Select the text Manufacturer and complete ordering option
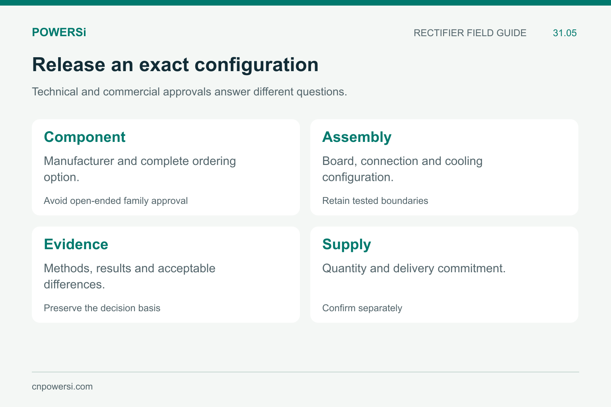The image size is (611, 407). (x=140, y=169)
